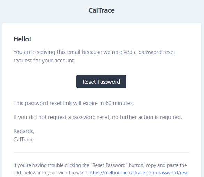Image resolution: width=204 pixels, height=177 pixels.
Task: Click the CalTrace signature below Regards
Action: [24, 140]
